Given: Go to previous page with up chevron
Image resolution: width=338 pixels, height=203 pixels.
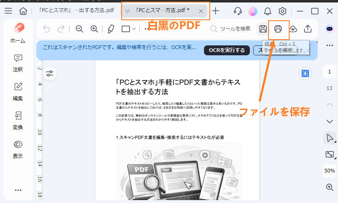Looking at the screenshot, I should coord(330,105).
